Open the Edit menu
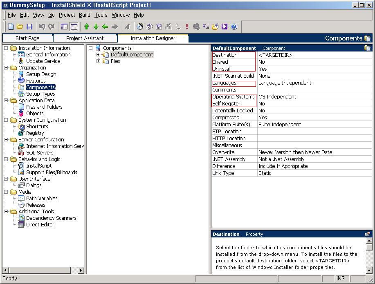375x284 pixels. [x=25, y=15]
